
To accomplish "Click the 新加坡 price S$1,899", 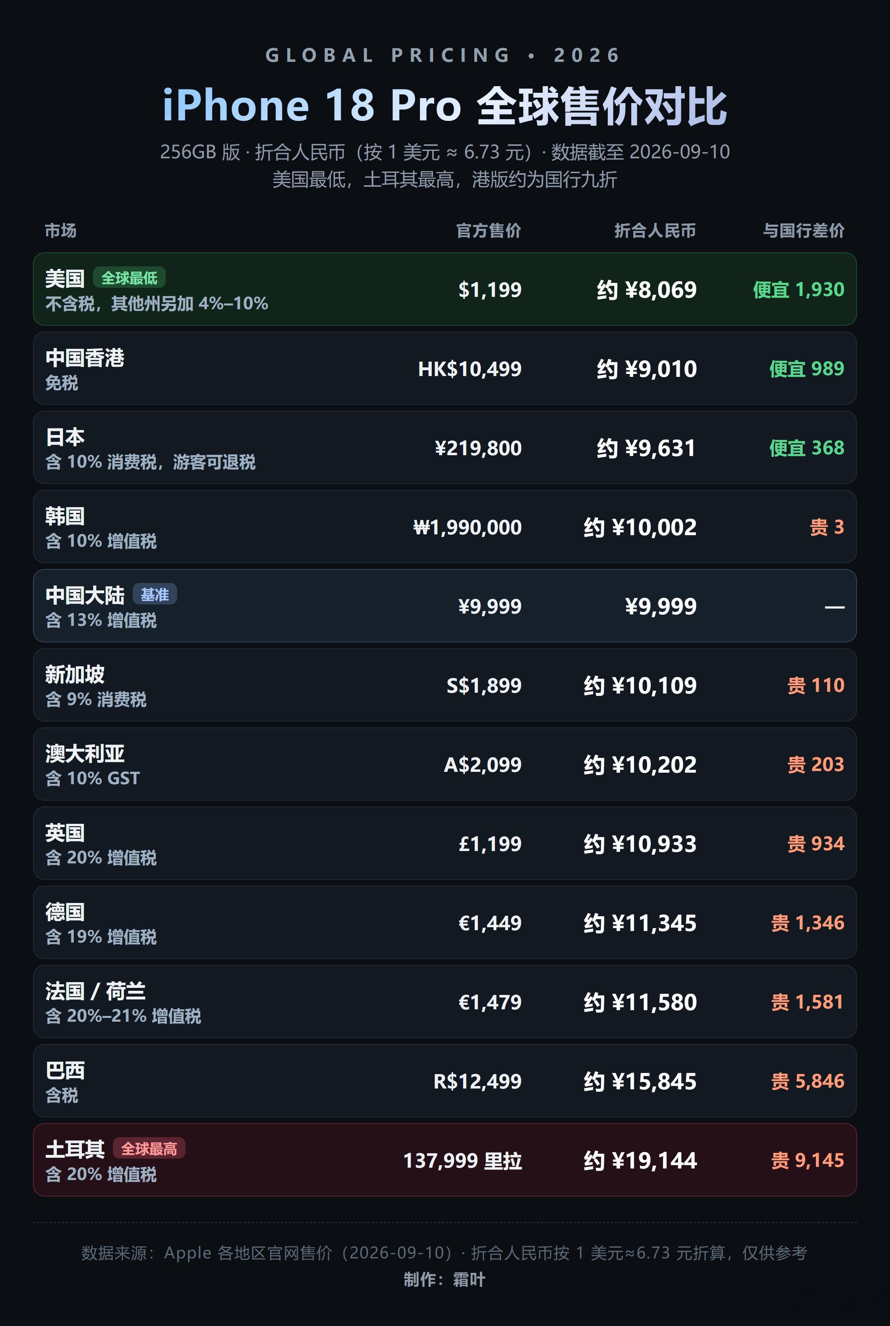I will coord(484,685).
